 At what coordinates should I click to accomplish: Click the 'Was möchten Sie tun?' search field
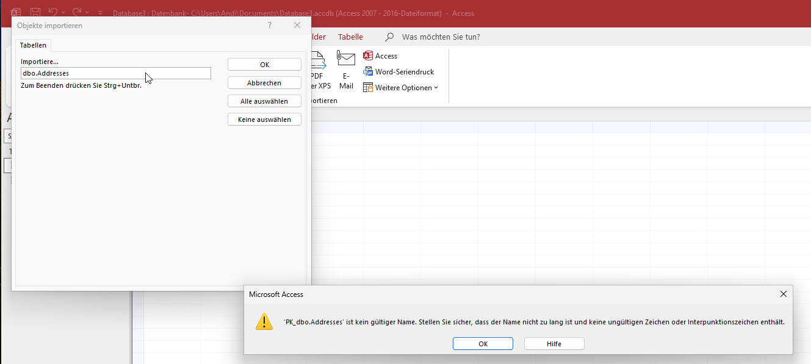441,37
